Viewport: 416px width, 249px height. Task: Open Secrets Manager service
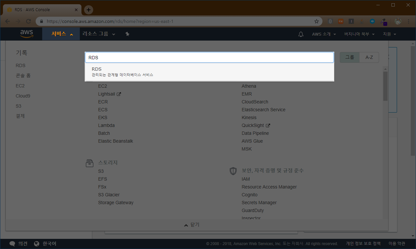[259, 203]
